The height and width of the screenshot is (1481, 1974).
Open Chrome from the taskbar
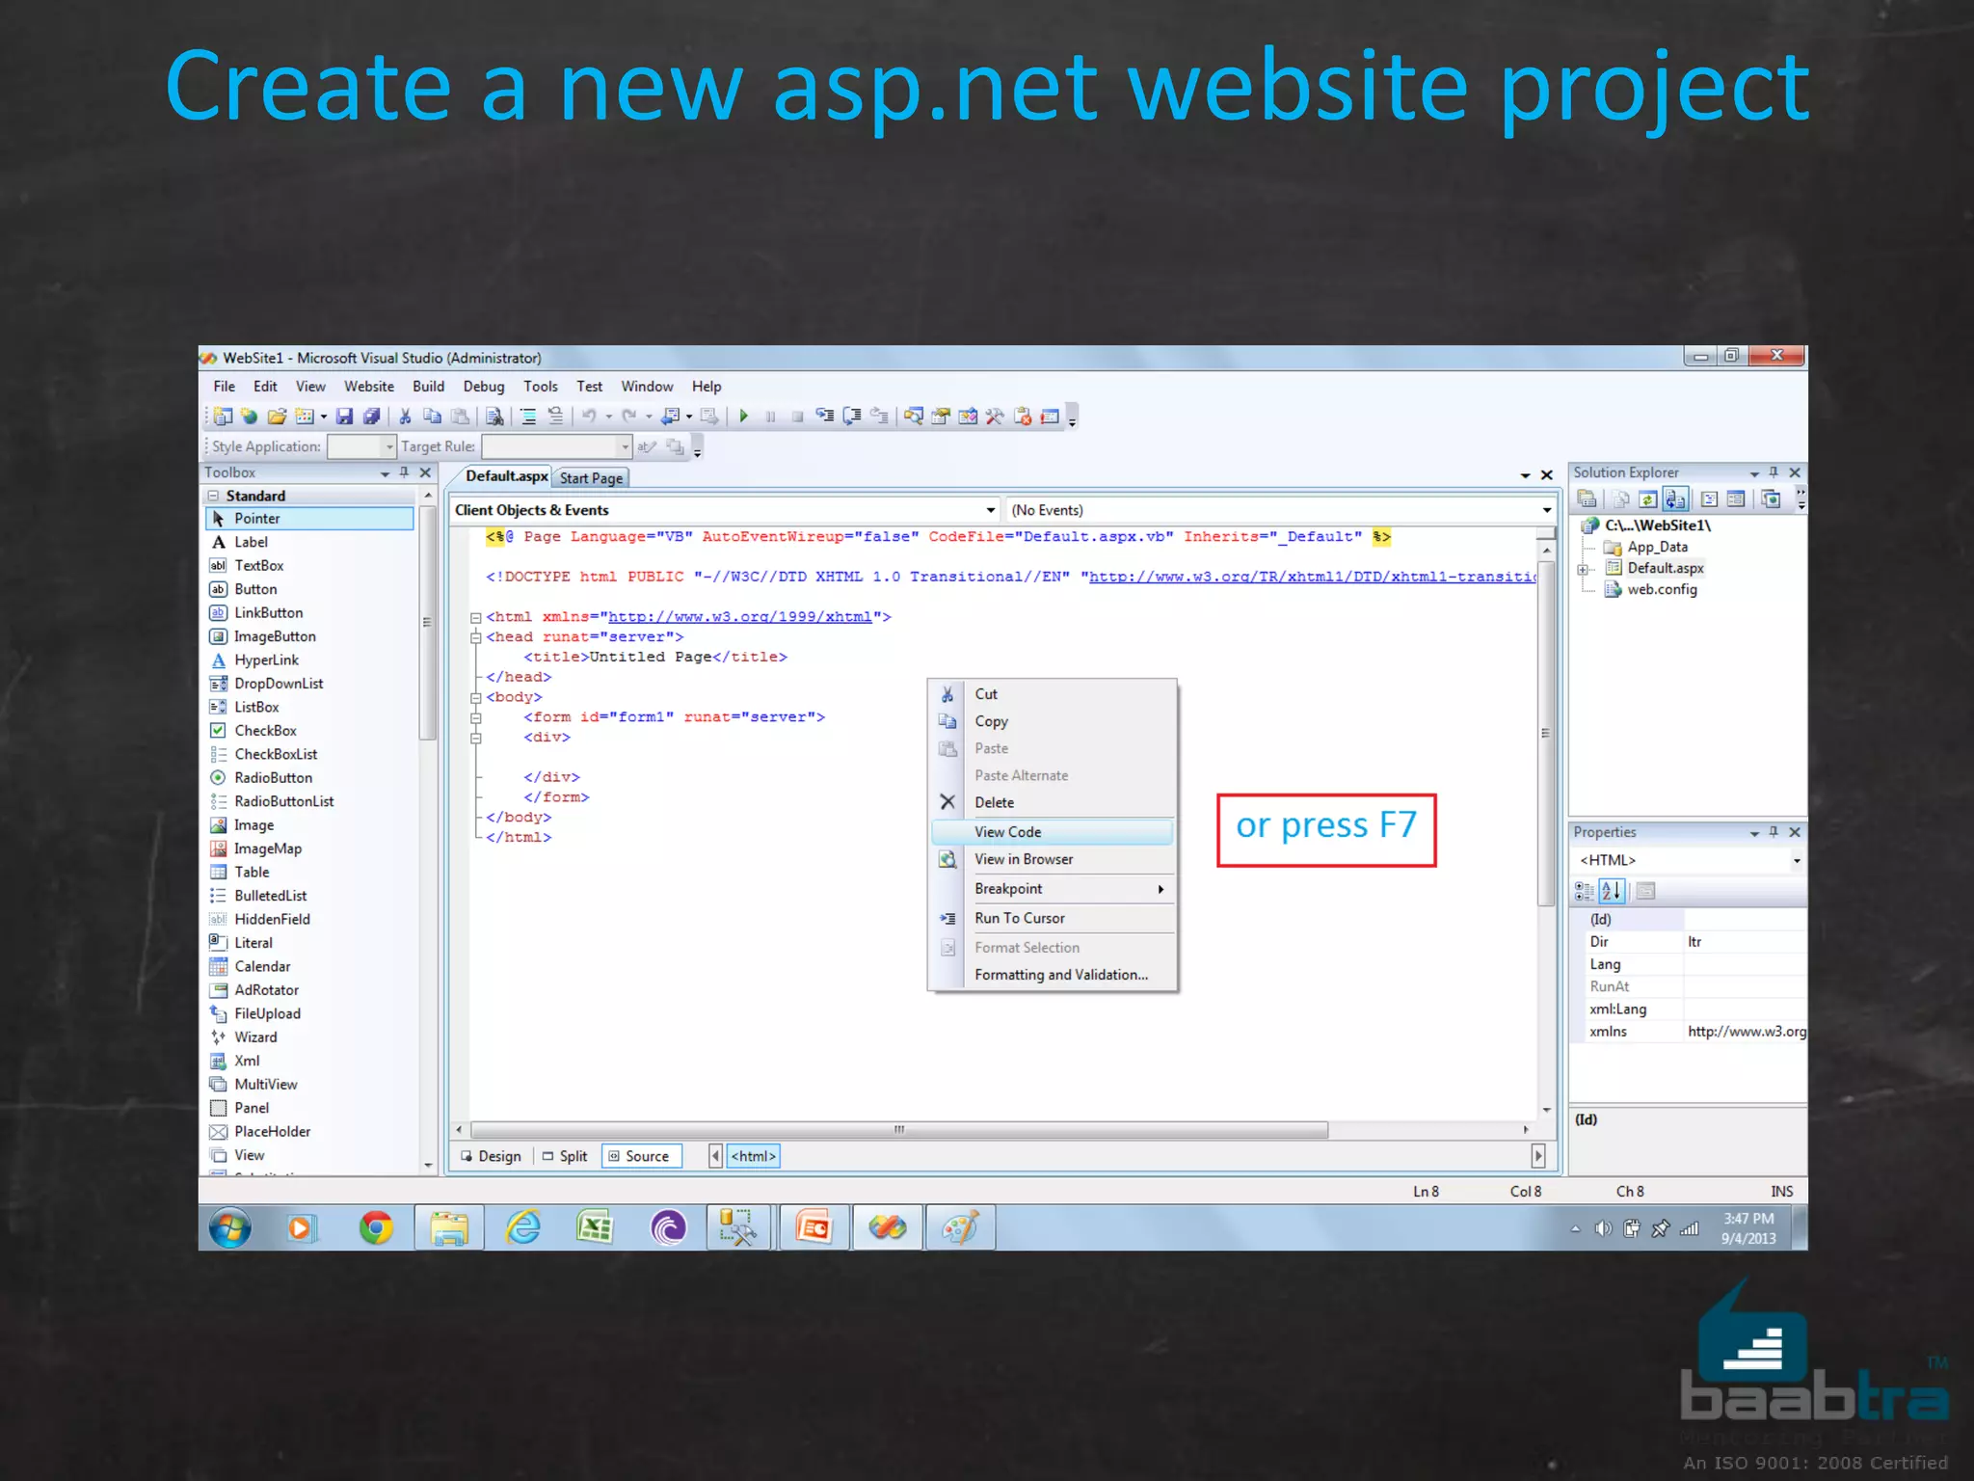(x=376, y=1227)
